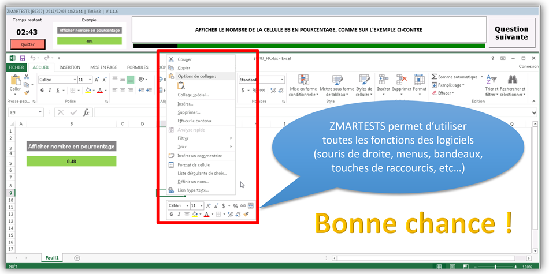Image resolution: width=549 pixels, height=274 pixels.
Task: Expand the Name Box E9 dropdown arrow
Action: [40, 112]
